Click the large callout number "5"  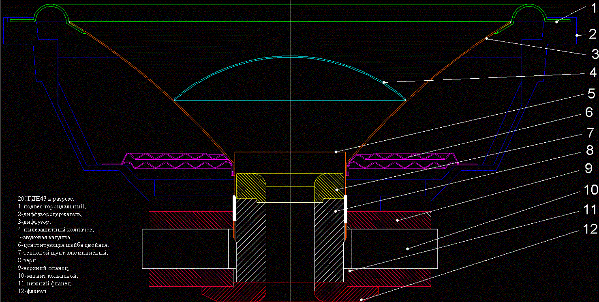[x=592, y=94]
